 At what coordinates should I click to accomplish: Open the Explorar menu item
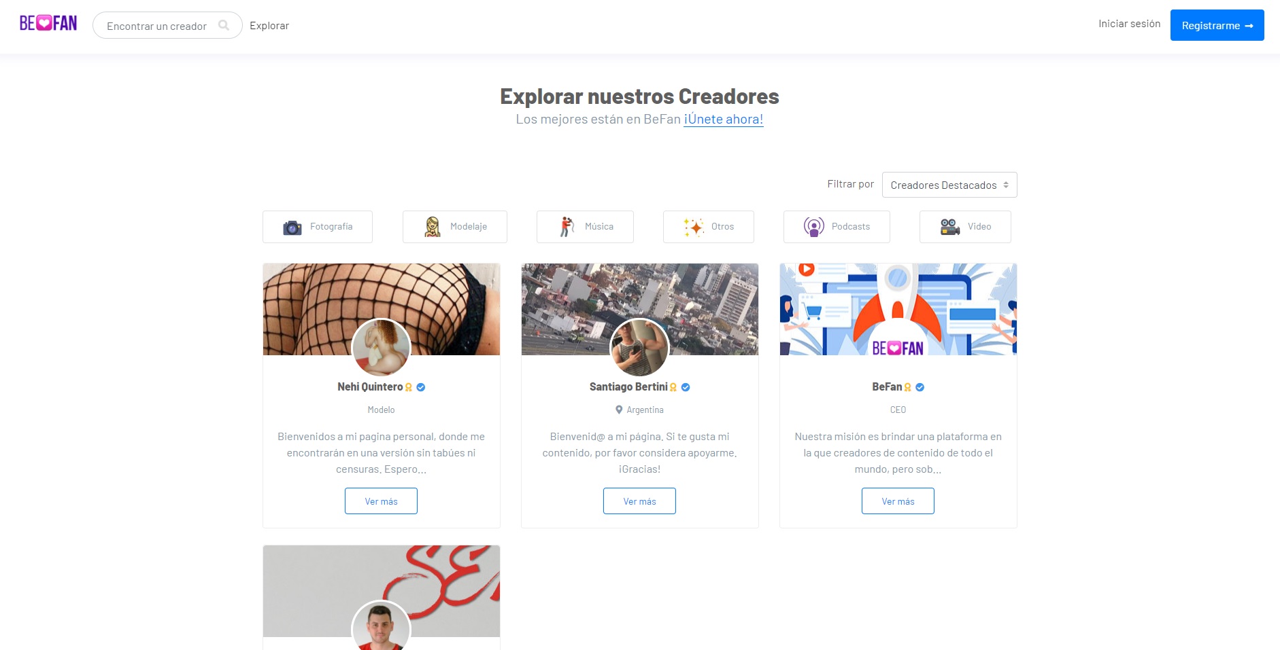click(269, 26)
